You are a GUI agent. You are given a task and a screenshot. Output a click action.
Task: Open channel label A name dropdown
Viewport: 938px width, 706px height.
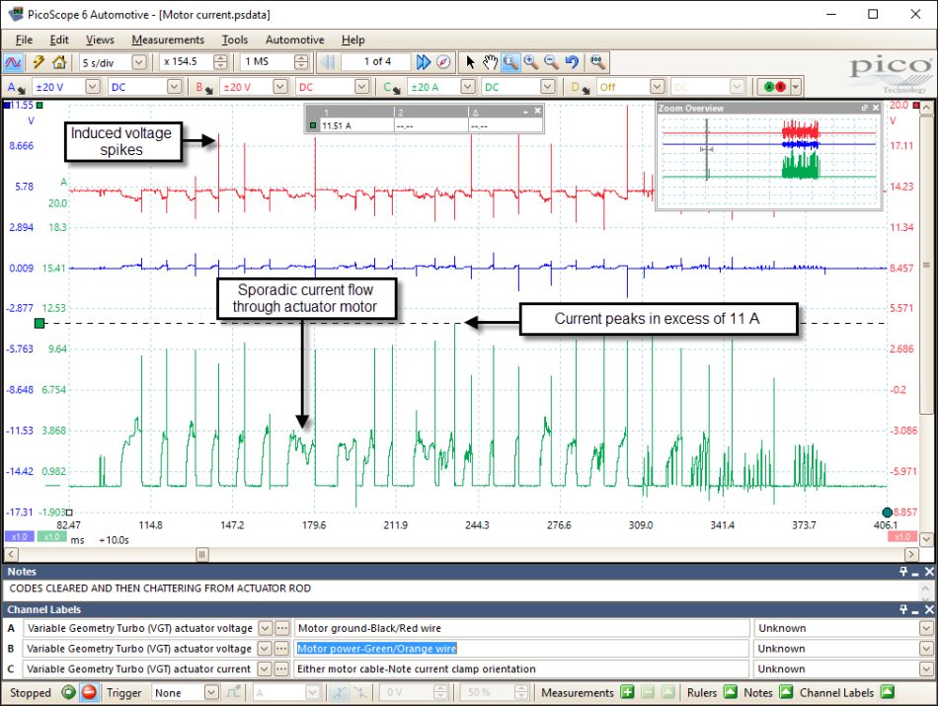(x=265, y=628)
